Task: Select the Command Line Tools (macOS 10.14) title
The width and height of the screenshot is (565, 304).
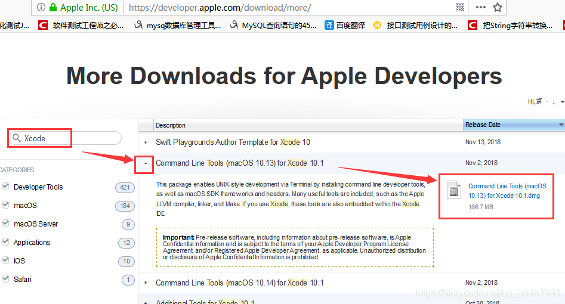Action: pos(240,283)
